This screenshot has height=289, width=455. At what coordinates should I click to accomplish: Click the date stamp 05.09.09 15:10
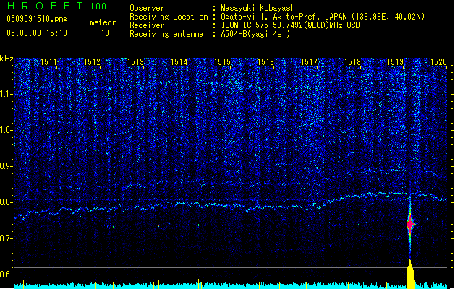tap(36, 33)
